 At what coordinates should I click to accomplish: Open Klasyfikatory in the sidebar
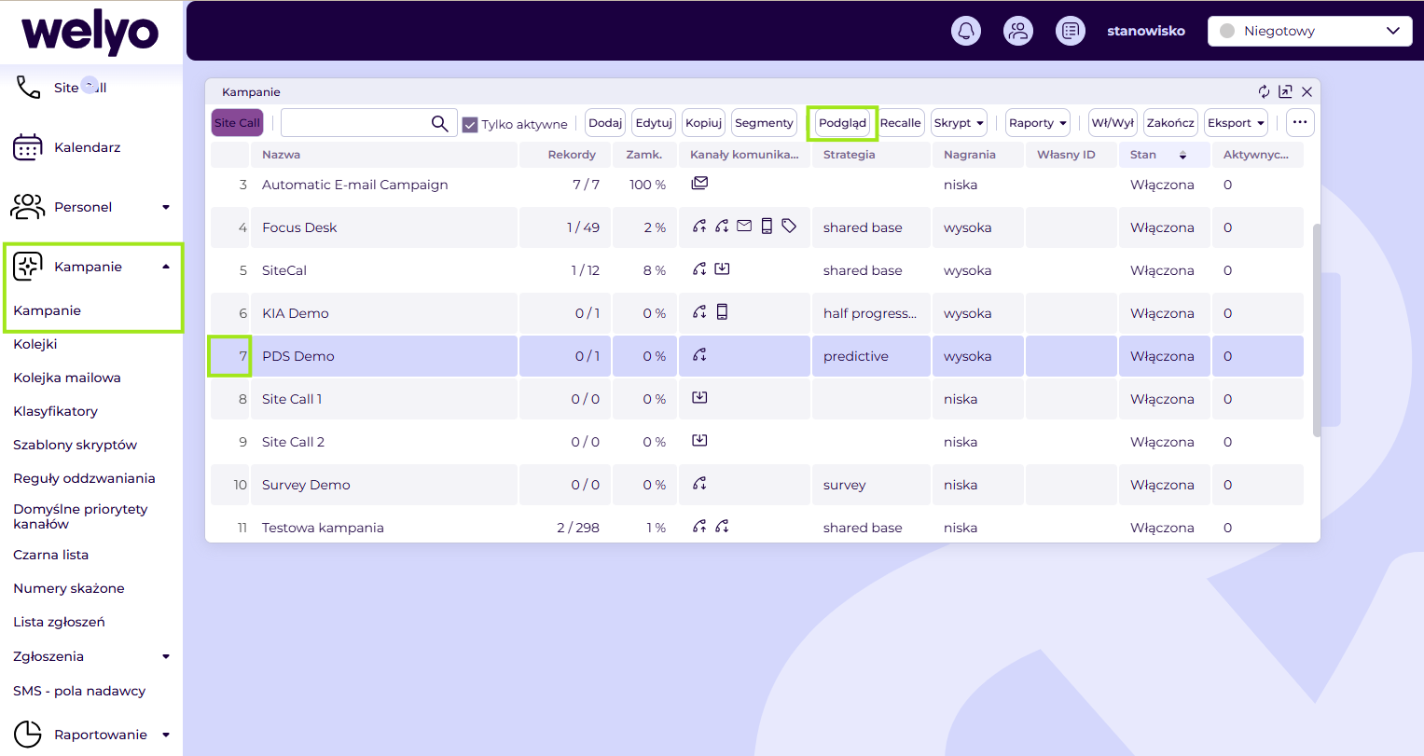point(56,411)
